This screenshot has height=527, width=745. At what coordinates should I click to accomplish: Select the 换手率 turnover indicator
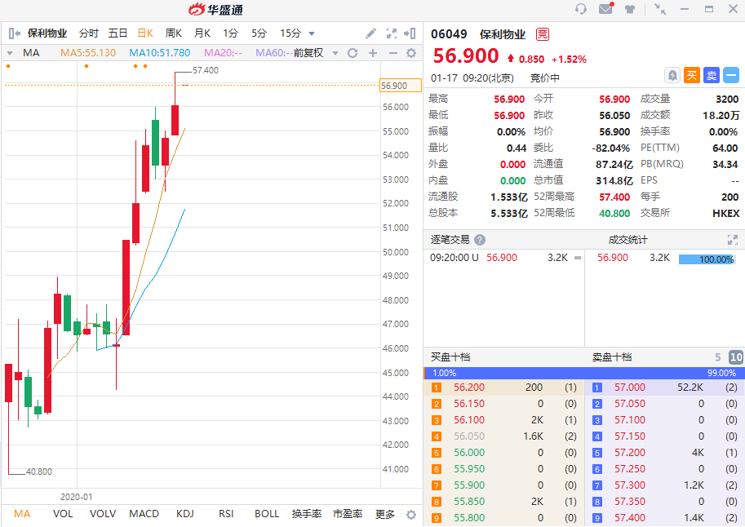tap(307, 514)
